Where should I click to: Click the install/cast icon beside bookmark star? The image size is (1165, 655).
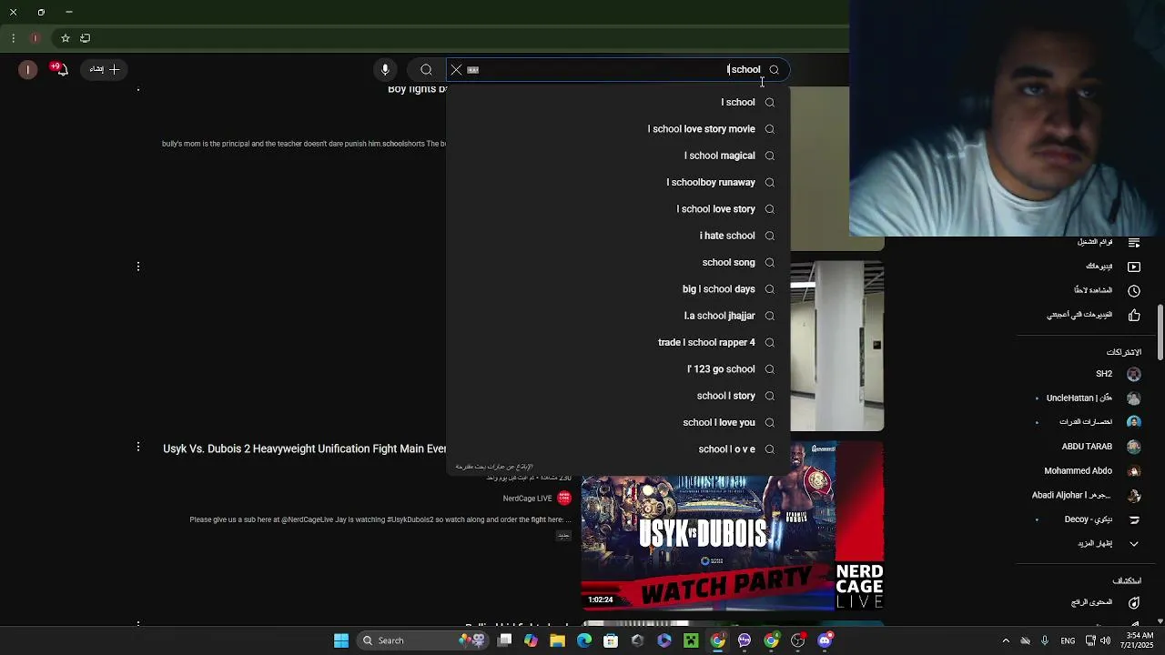point(86,38)
